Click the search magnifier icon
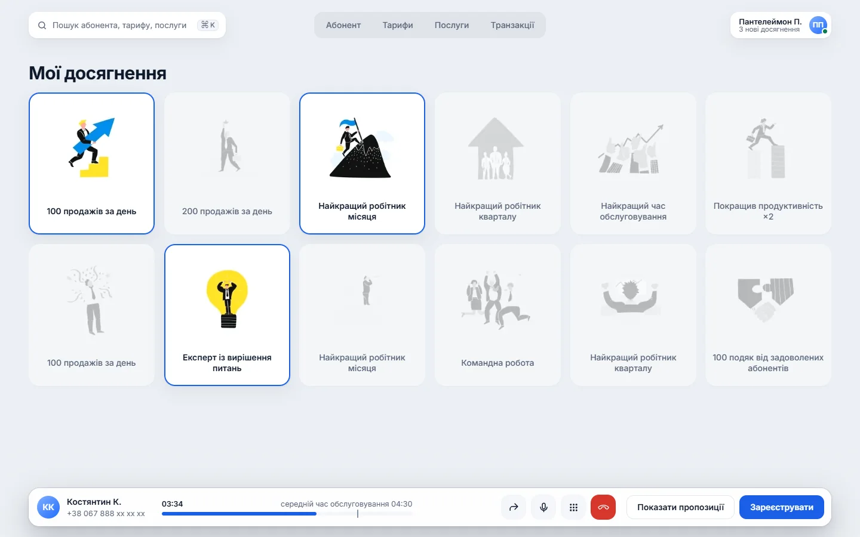 click(x=42, y=25)
